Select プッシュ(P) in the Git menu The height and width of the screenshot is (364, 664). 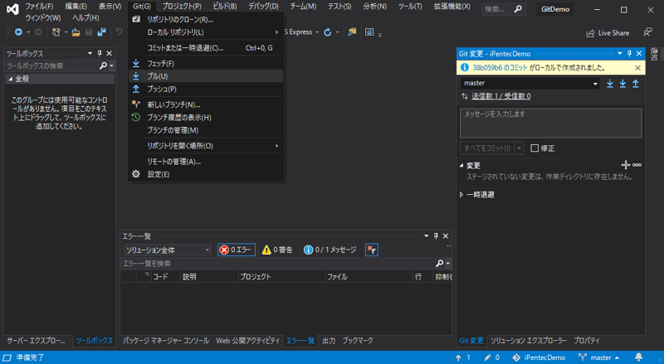(206, 89)
